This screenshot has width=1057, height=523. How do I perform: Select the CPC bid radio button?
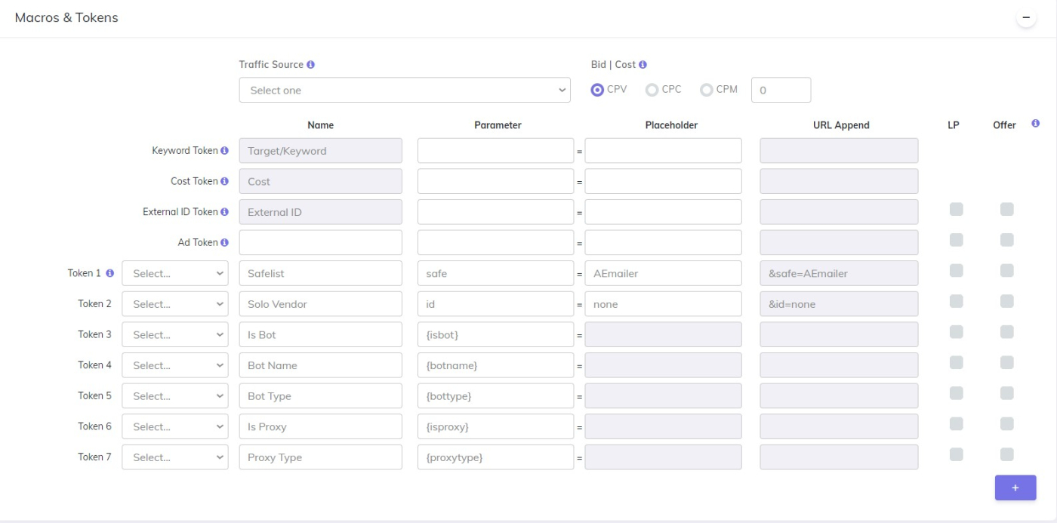coord(652,90)
